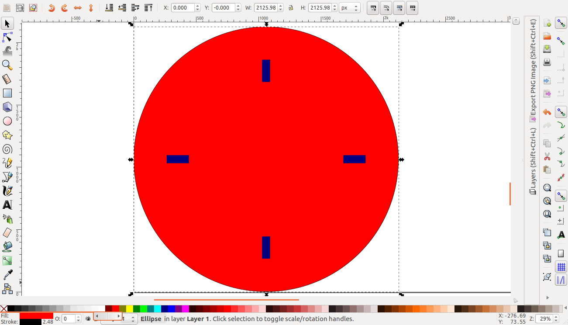This screenshot has width=568, height=325.
Task: Toggle moving patterns with objects
Action: tap(412, 8)
